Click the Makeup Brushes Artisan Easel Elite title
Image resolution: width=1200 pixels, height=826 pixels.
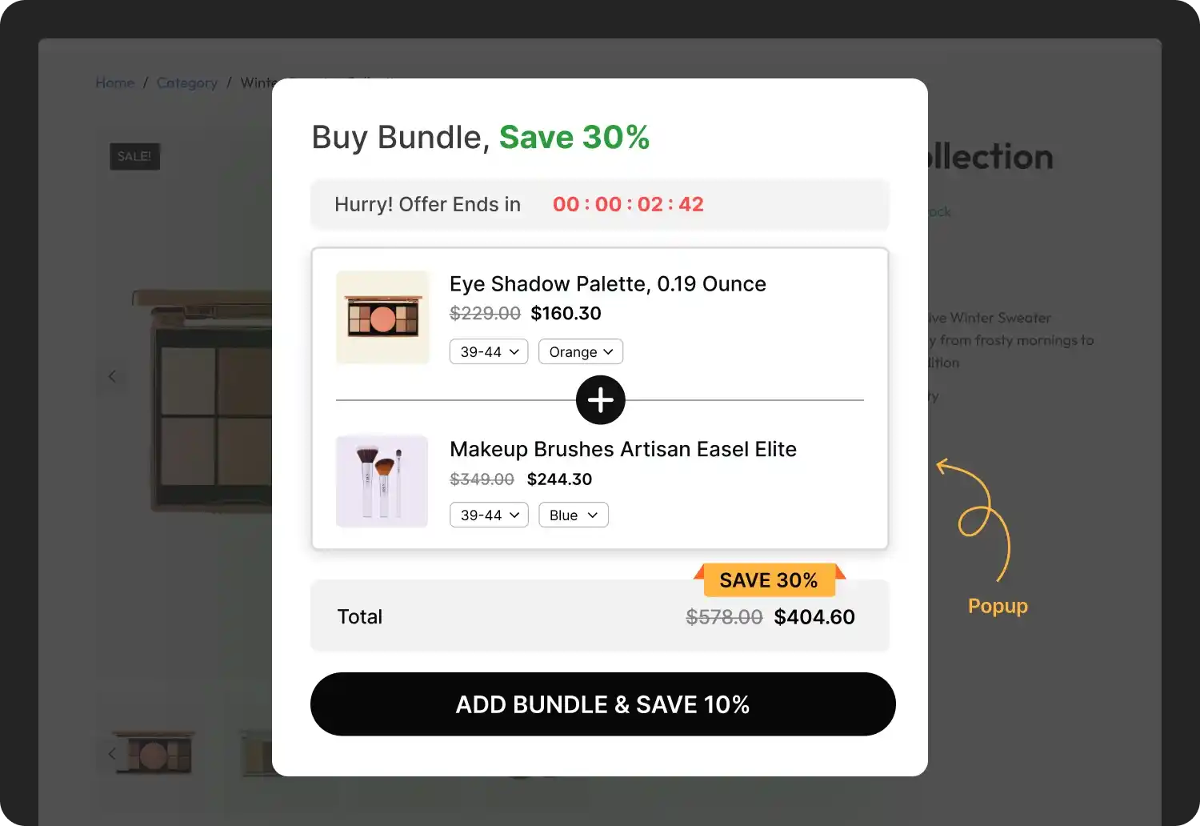pos(623,449)
